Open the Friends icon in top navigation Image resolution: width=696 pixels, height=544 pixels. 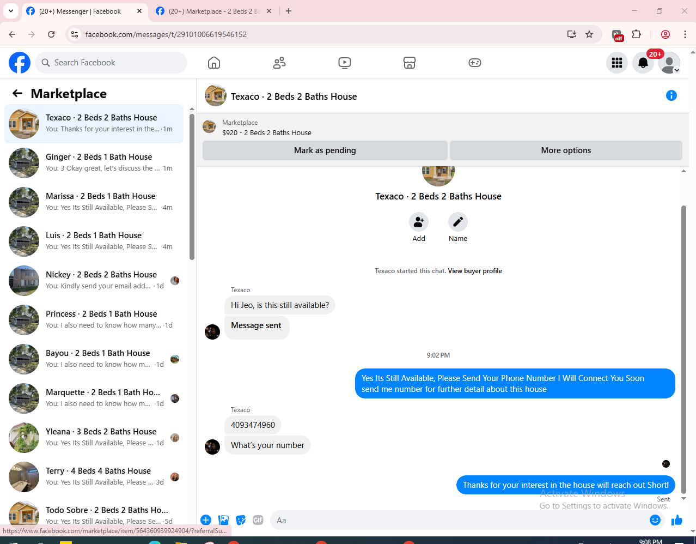279,63
